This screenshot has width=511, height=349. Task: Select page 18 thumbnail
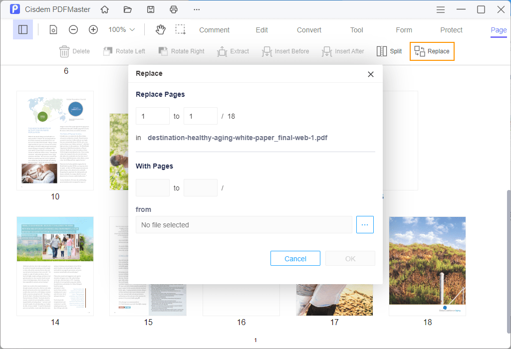pyautogui.click(x=427, y=266)
